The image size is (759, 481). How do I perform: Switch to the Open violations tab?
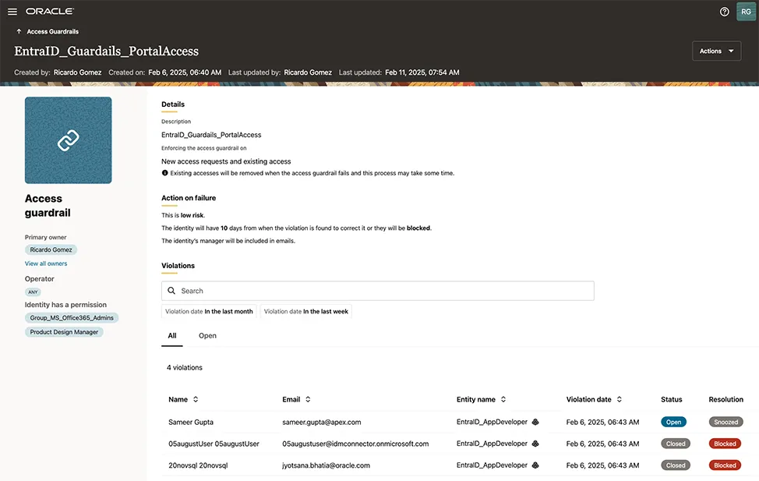tap(207, 336)
